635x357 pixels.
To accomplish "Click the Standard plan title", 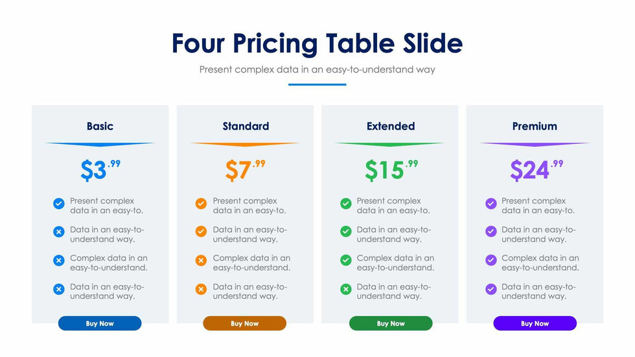I will (x=246, y=126).
